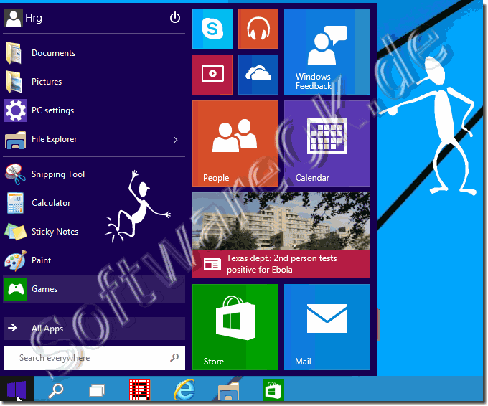The width and height of the screenshot is (488, 406).
Task: Open Sticky Notes
Action: (94, 232)
